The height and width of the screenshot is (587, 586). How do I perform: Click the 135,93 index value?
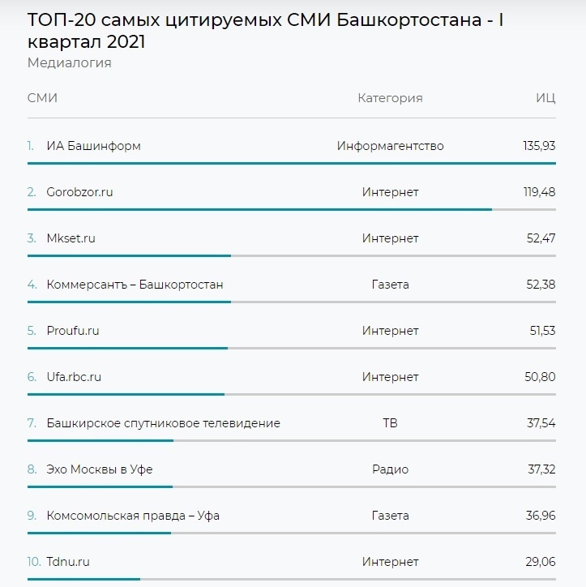click(x=539, y=146)
